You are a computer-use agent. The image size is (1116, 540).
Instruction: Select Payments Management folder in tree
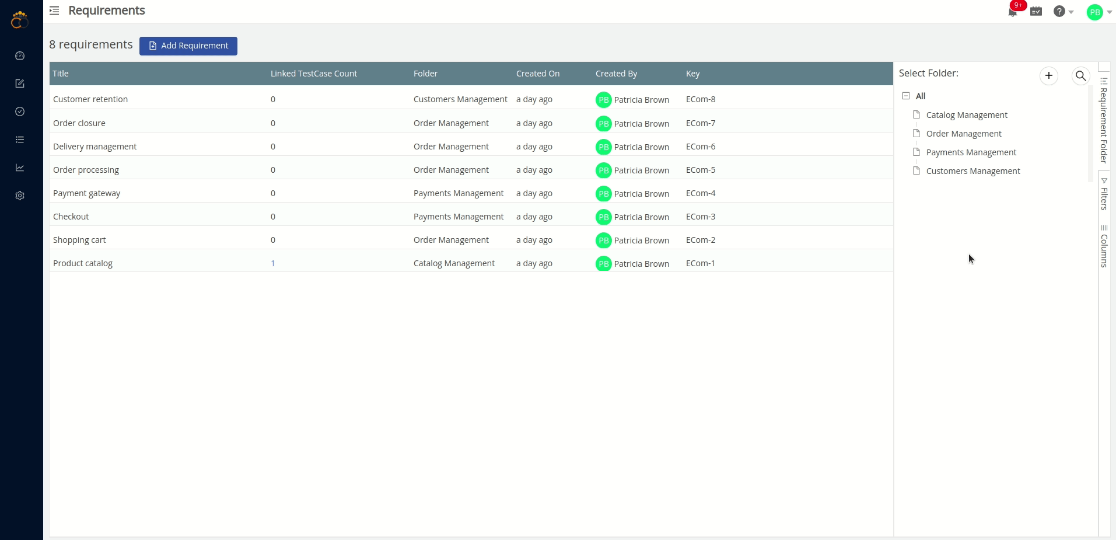click(x=971, y=152)
